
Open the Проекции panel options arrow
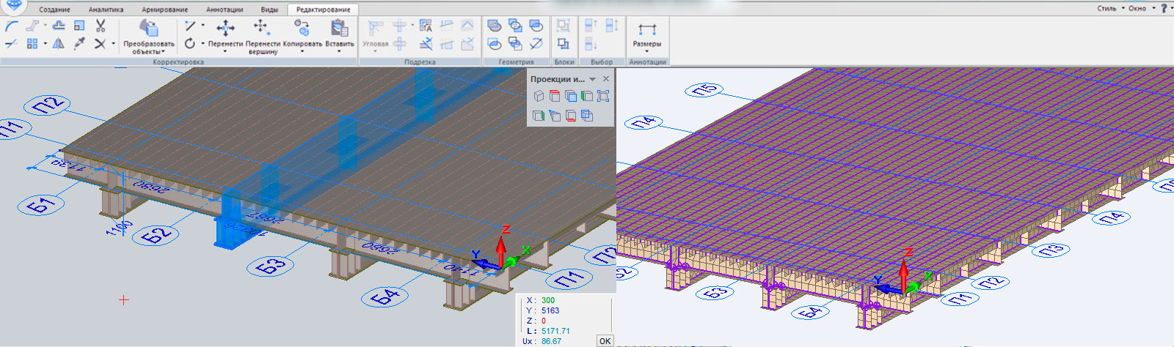(592, 79)
